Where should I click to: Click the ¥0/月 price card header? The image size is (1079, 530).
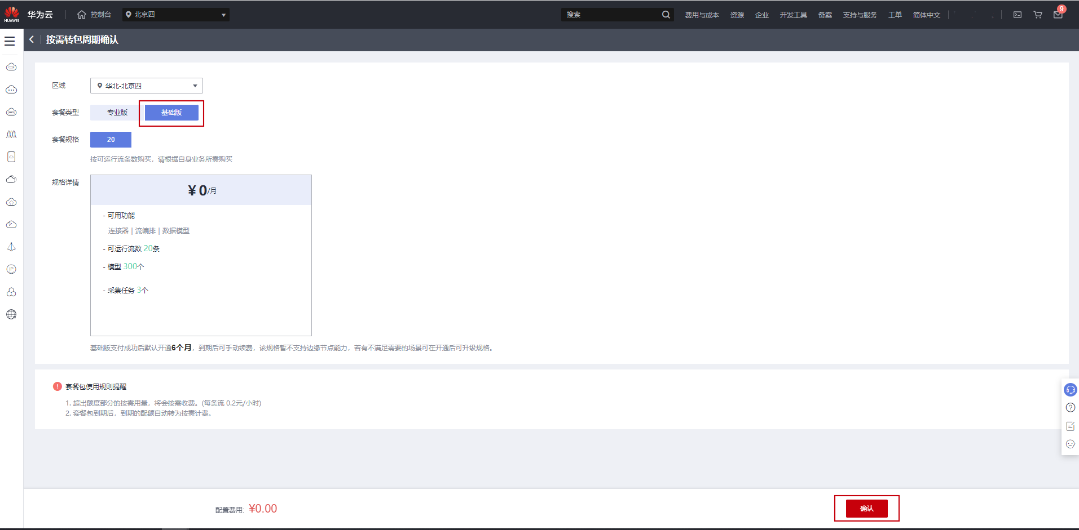click(x=201, y=190)
